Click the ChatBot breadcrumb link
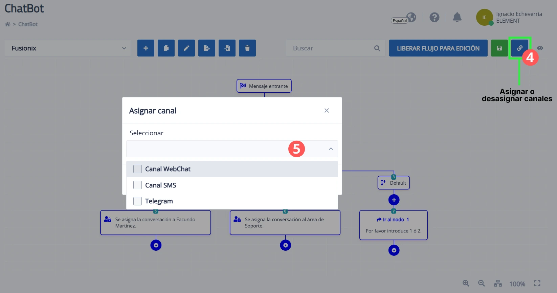Screen dimensions: 557x293 tap(28, 24)
